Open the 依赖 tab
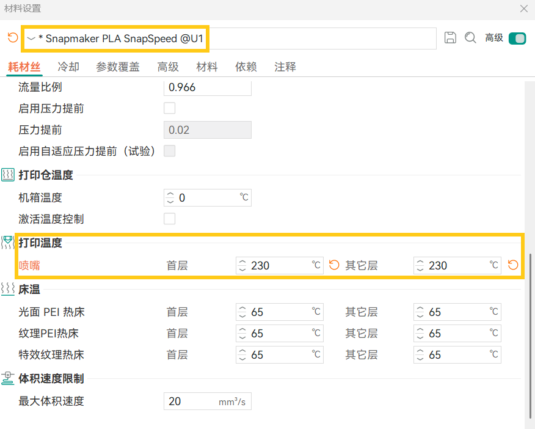The width and height of the screenshot is (535, 429). 246,67
